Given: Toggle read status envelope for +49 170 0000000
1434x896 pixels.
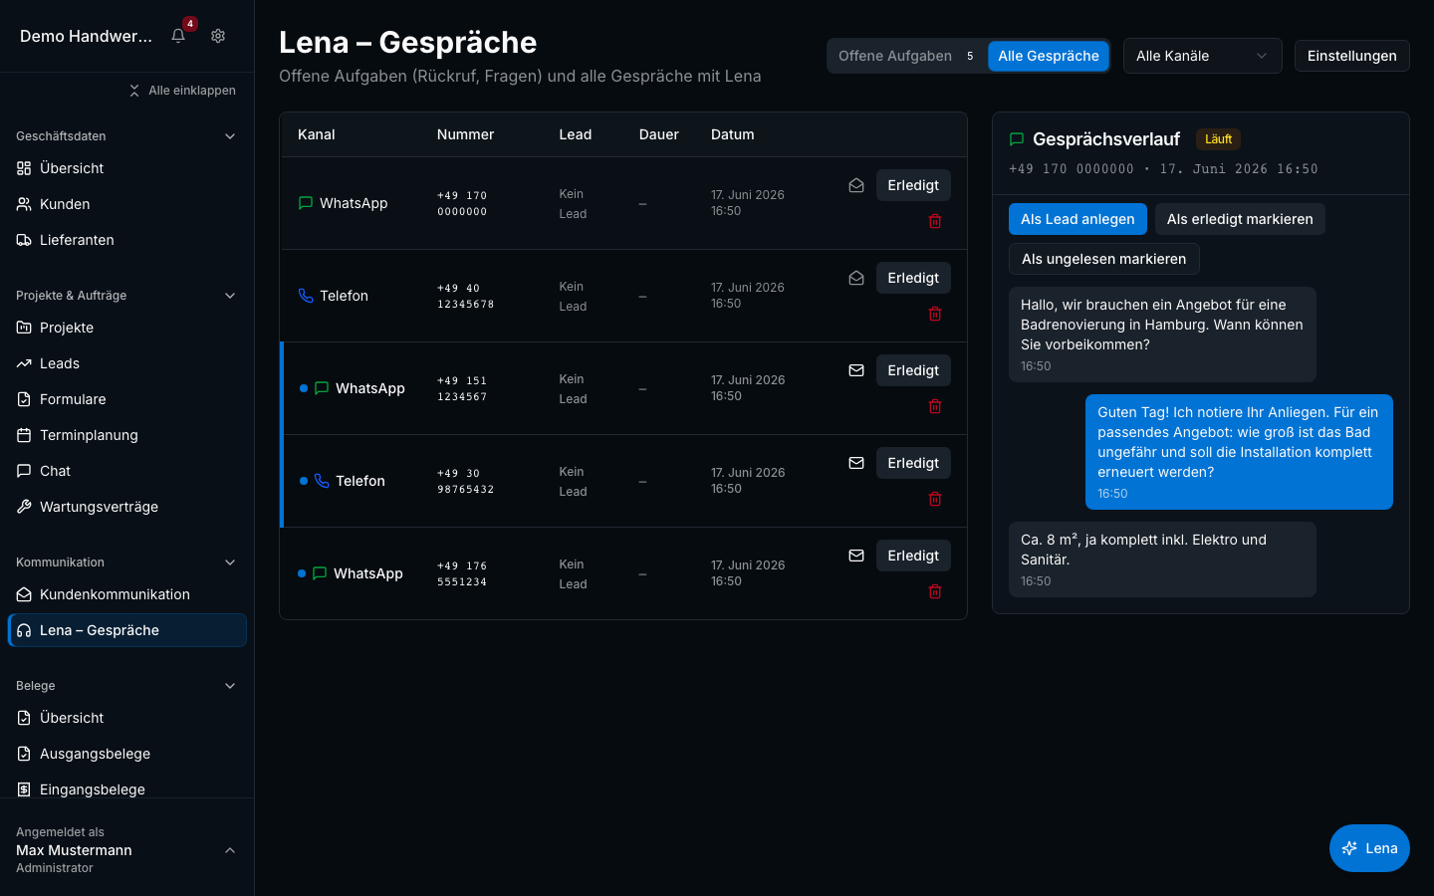Looking at the screenshot, I should [x=856, y=185].
